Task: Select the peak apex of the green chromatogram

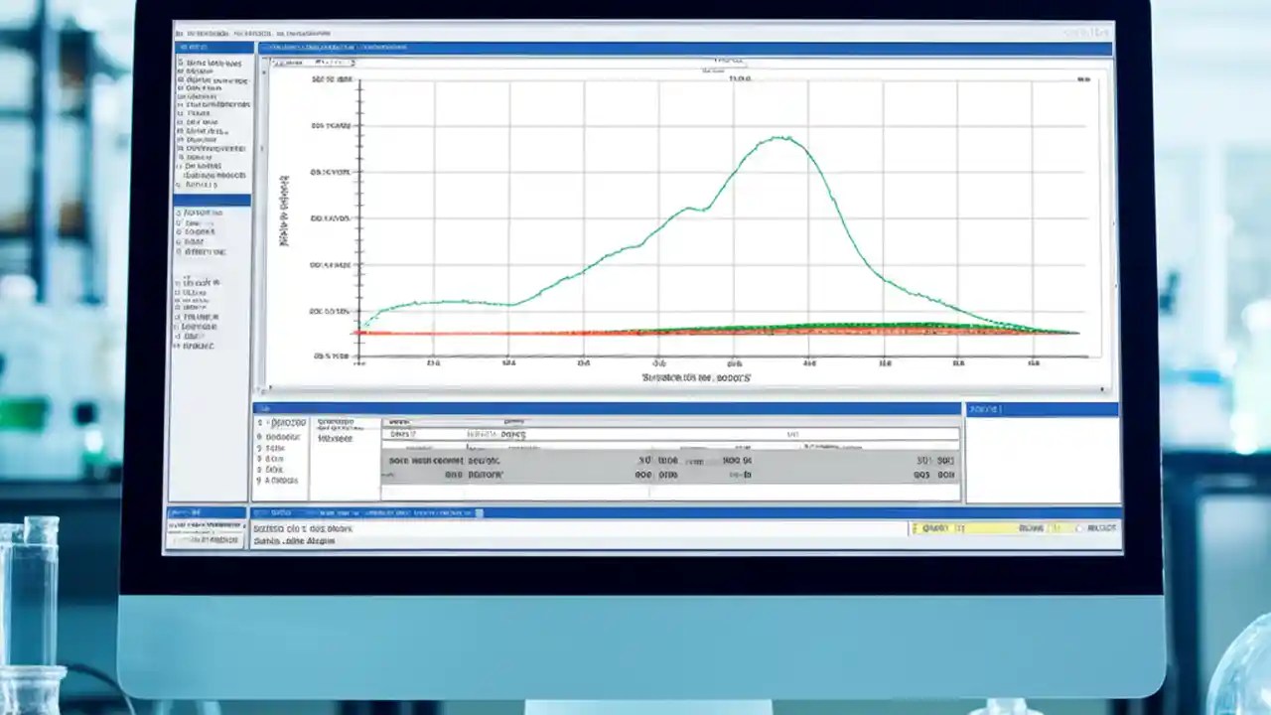Action: tap(781, 139)
